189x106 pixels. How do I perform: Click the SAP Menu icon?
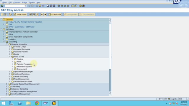point(5,14)
